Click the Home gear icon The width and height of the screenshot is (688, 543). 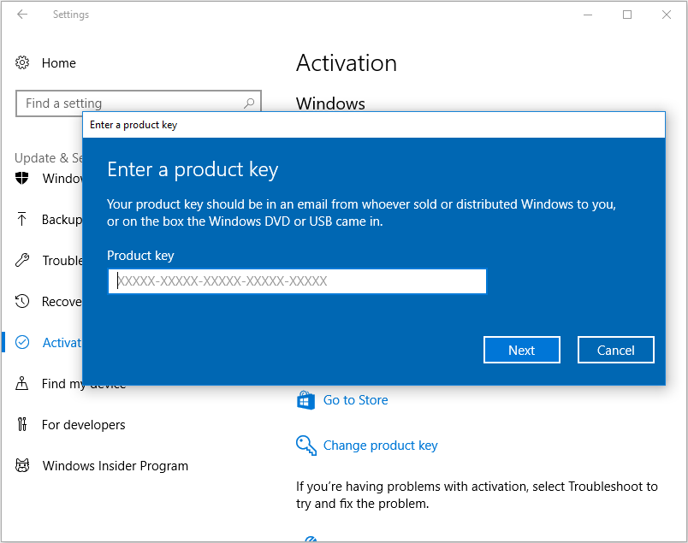(x=23, y=62)
